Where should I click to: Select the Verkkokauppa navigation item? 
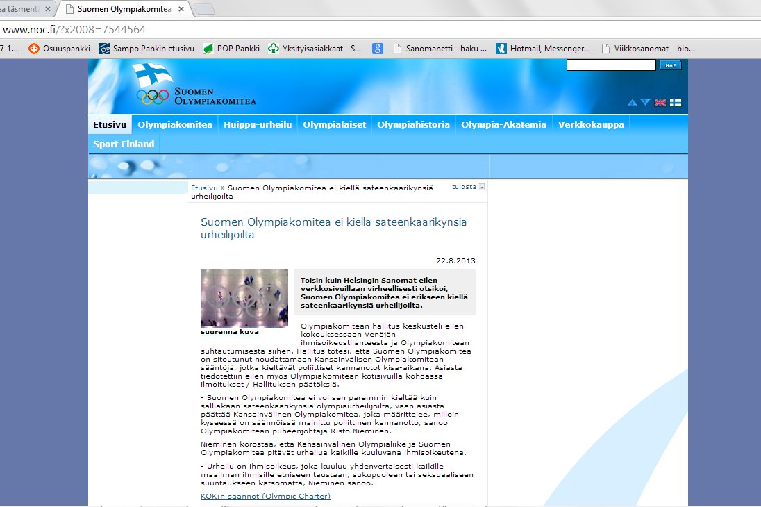point(591,125)
